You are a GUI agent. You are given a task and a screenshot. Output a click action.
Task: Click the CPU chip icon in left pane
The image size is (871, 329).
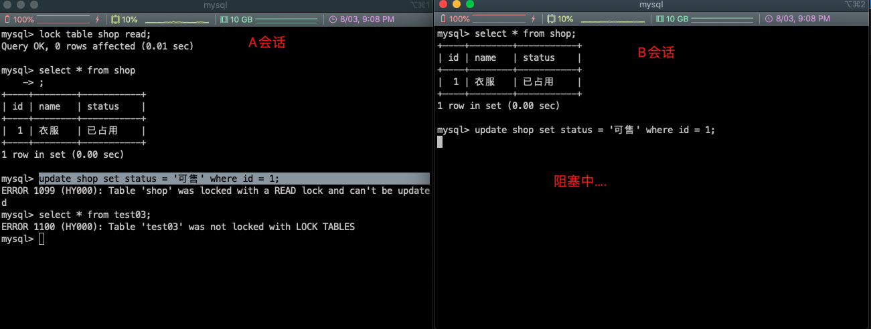[115, 19]
